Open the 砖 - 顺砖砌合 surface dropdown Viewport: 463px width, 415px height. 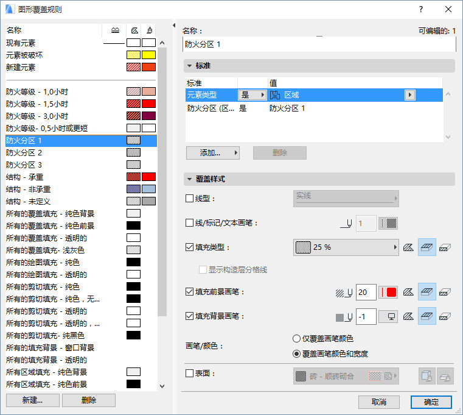tap(346, 376)
